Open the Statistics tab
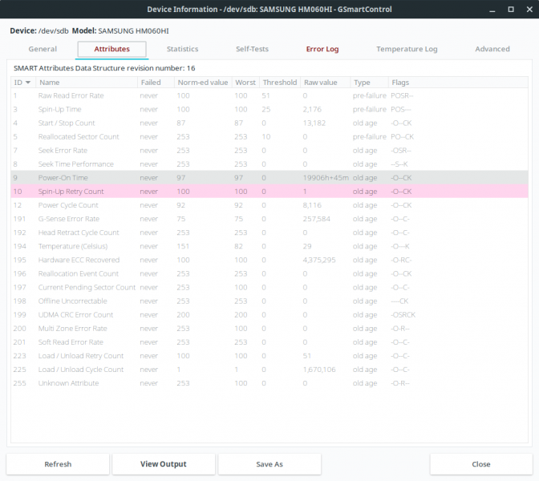Viewport: 539px width, 481px height. pyautogui.click(x=183, y=49)
